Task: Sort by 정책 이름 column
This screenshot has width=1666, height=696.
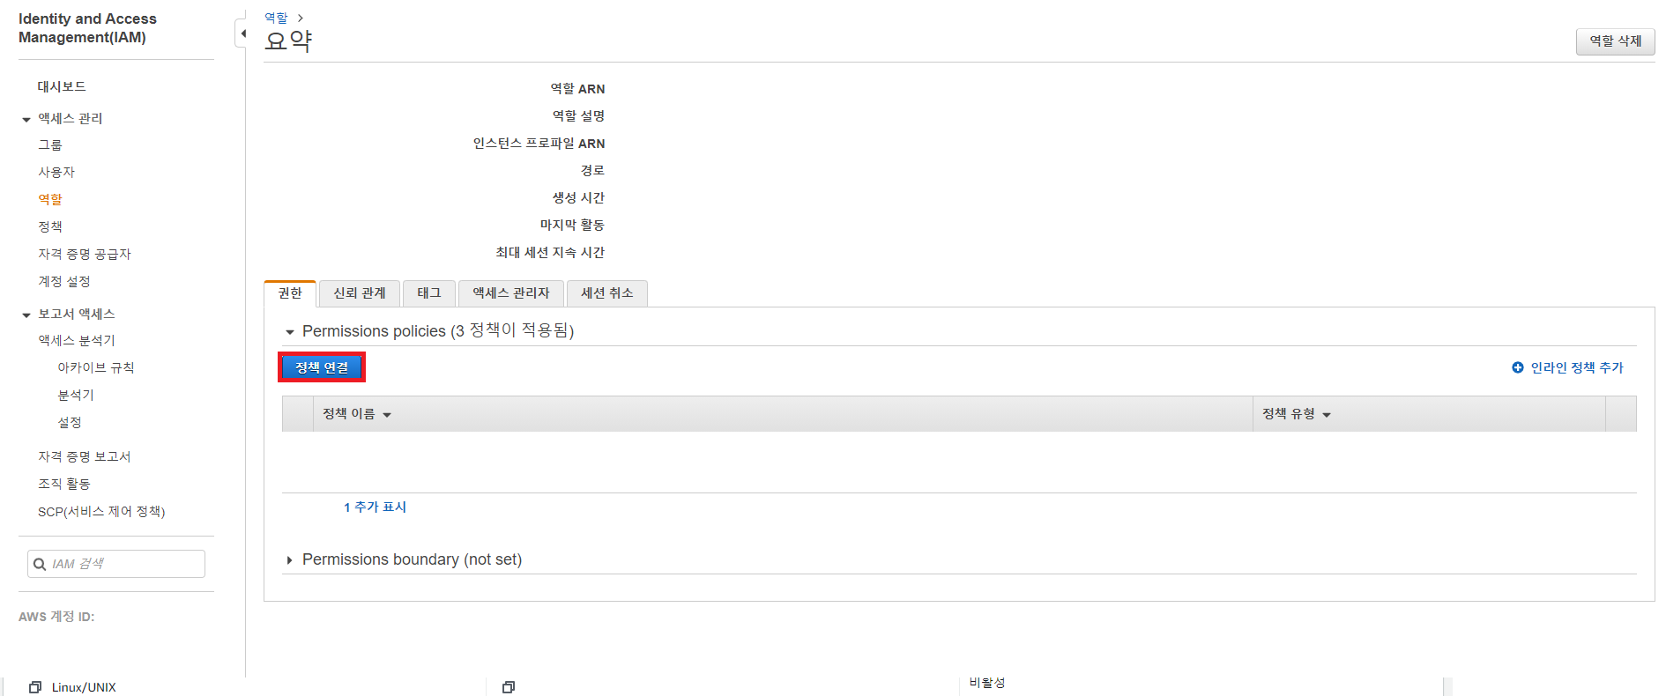Action: pos(356,414)
